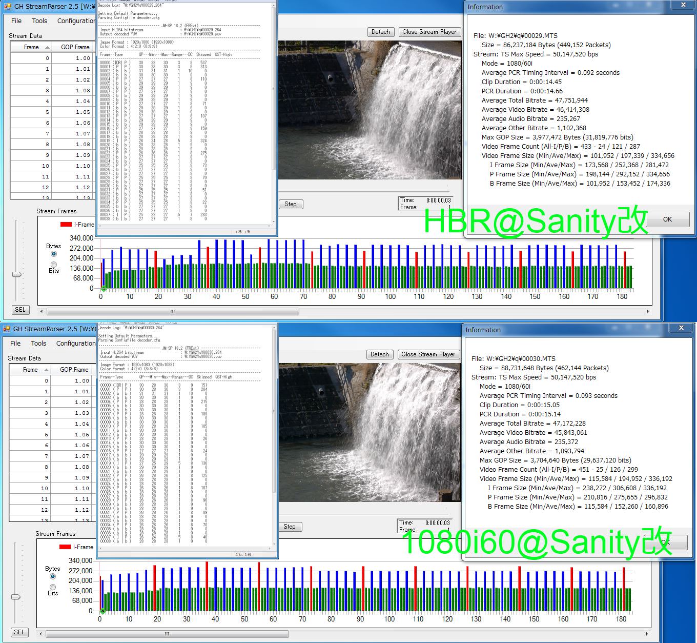697x643 pixels.
Task: Click the vertical slider above the upper SEL button
Action: pyautogui.click(x=17, y=274)
